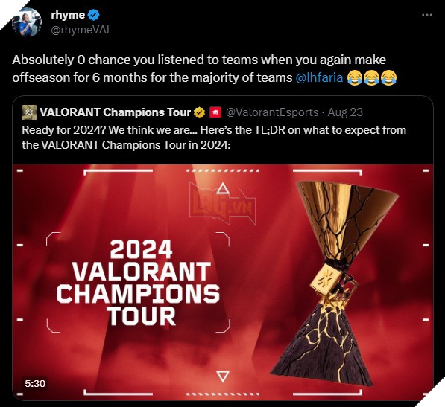Open the @ValorantEsports handle
This screenshot has height=407, width=445.
(x=272, y=112)
